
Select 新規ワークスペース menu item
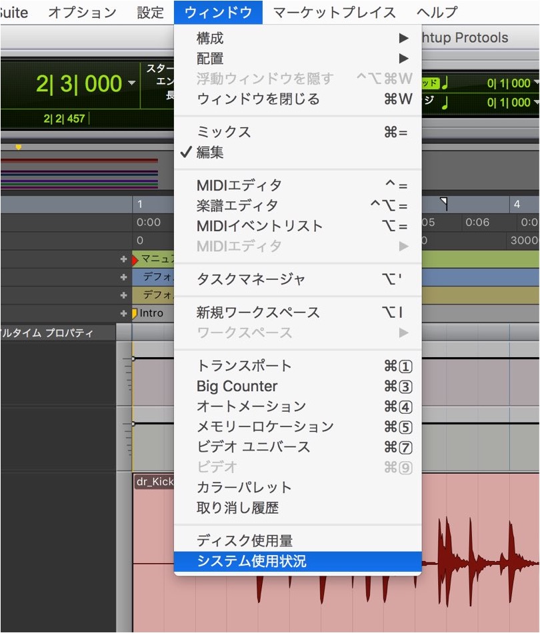pos(297,312)
